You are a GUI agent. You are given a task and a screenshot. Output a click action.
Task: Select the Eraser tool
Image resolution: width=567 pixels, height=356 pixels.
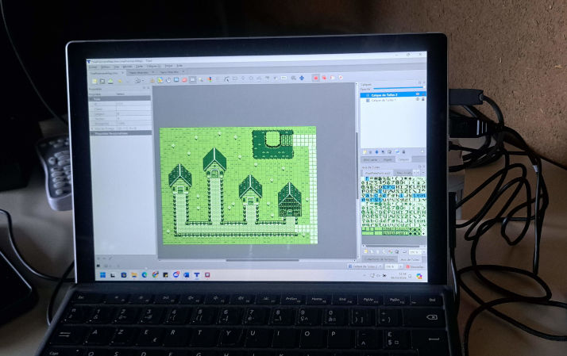pyautogui.click(x=184, y=80)
